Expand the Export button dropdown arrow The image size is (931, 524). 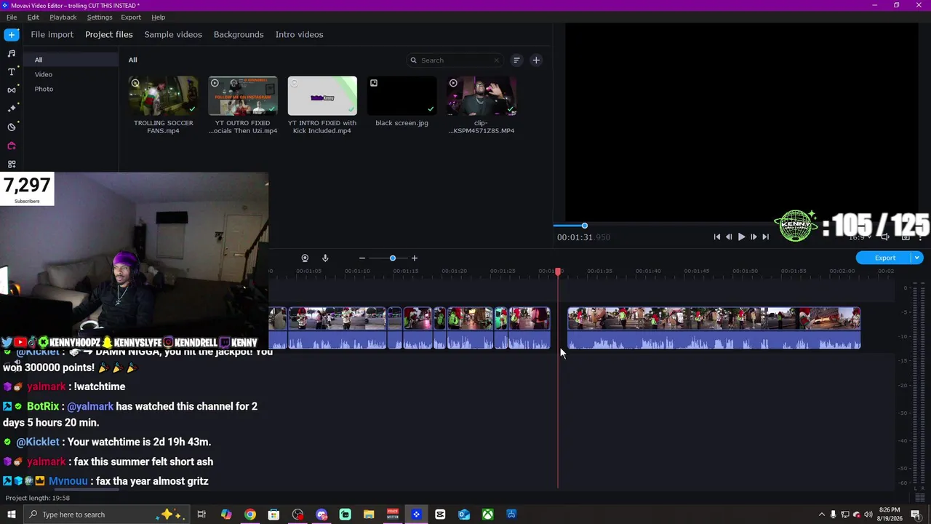(x=918, y=258)
